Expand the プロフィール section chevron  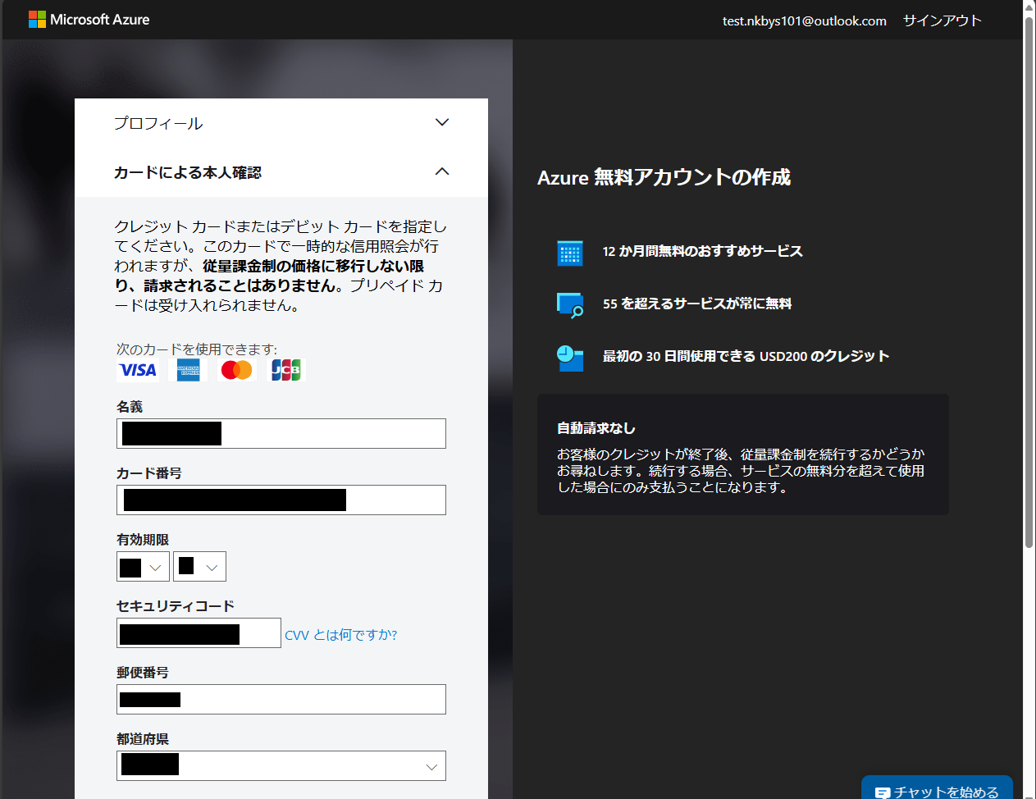[x=442, y=122]
